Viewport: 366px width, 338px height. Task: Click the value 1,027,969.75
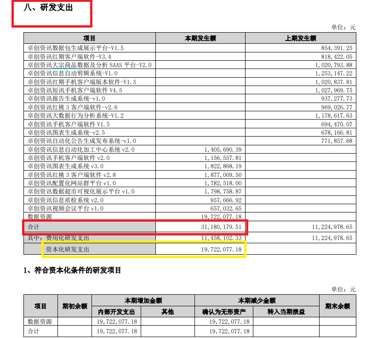click(x=334, y=90)
